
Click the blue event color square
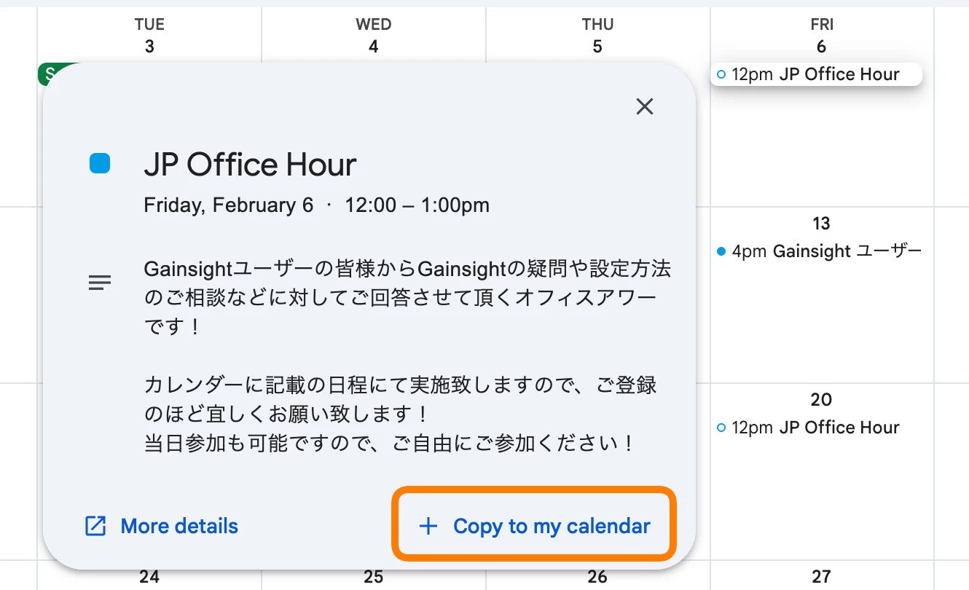point(100,163)
